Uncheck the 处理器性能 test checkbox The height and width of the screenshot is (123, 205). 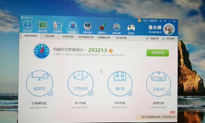click(50, 93)
